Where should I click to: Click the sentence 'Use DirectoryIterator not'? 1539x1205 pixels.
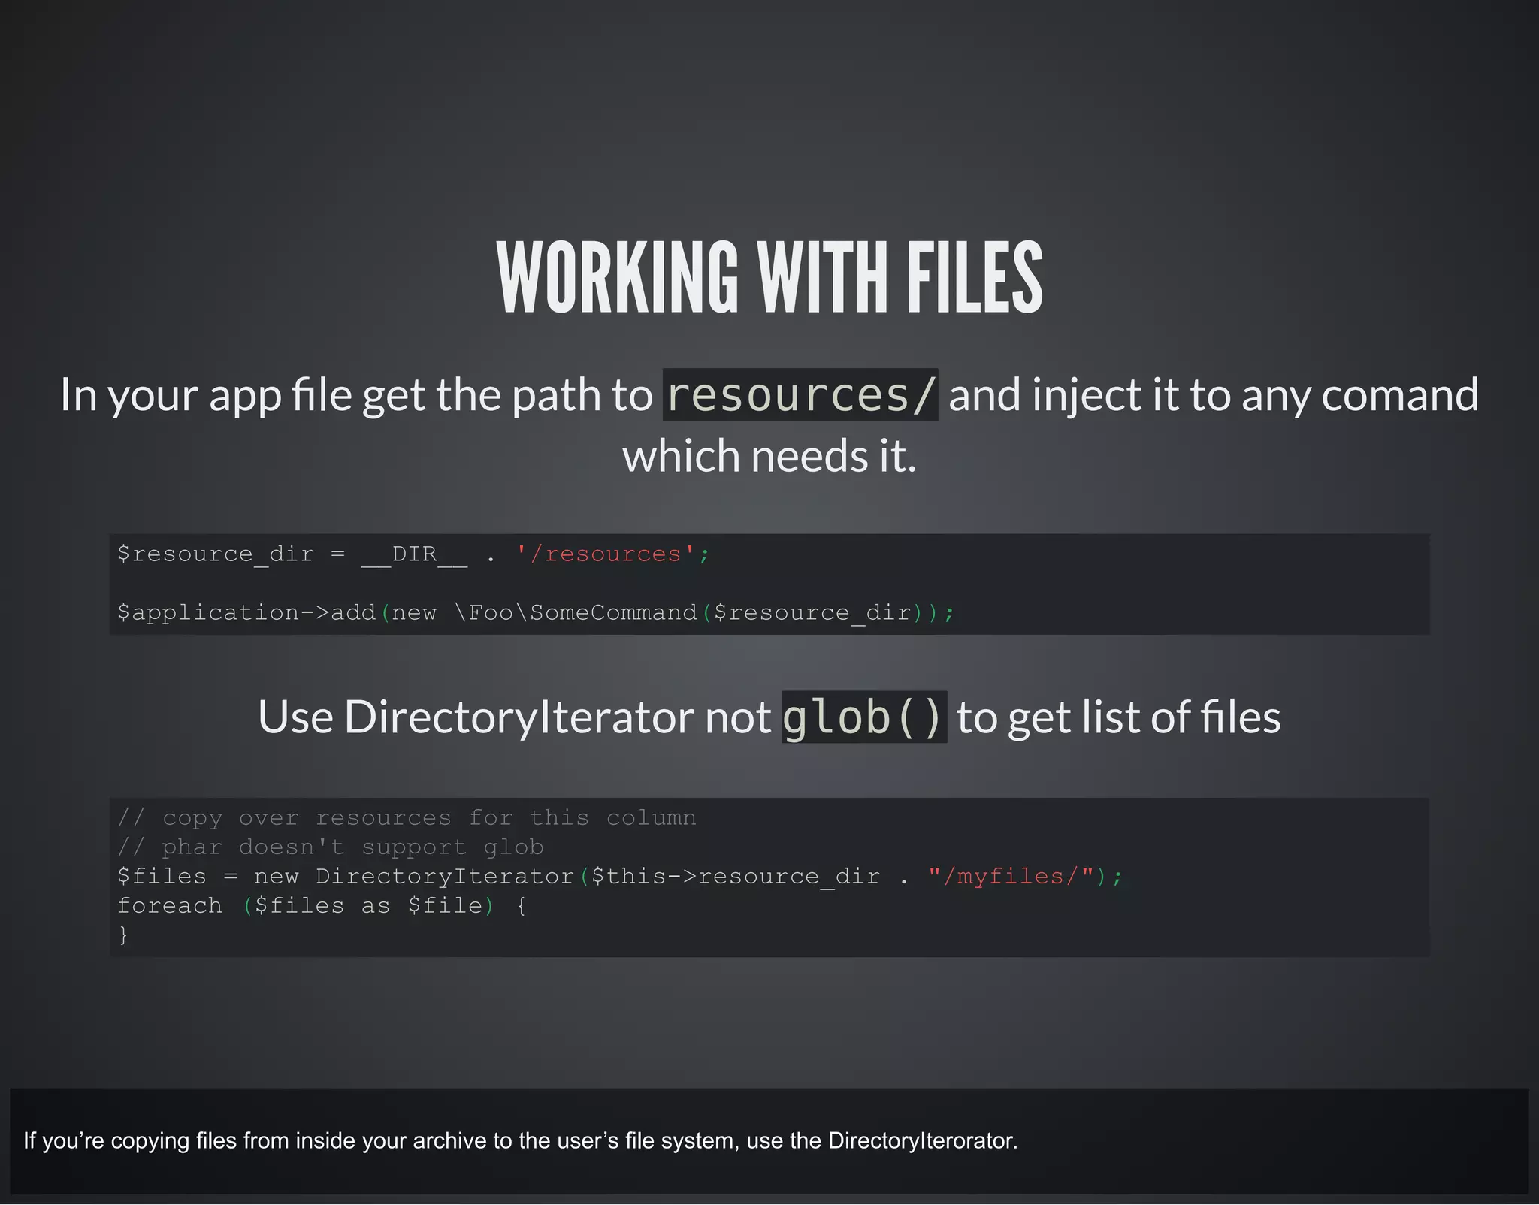(514, 717)
